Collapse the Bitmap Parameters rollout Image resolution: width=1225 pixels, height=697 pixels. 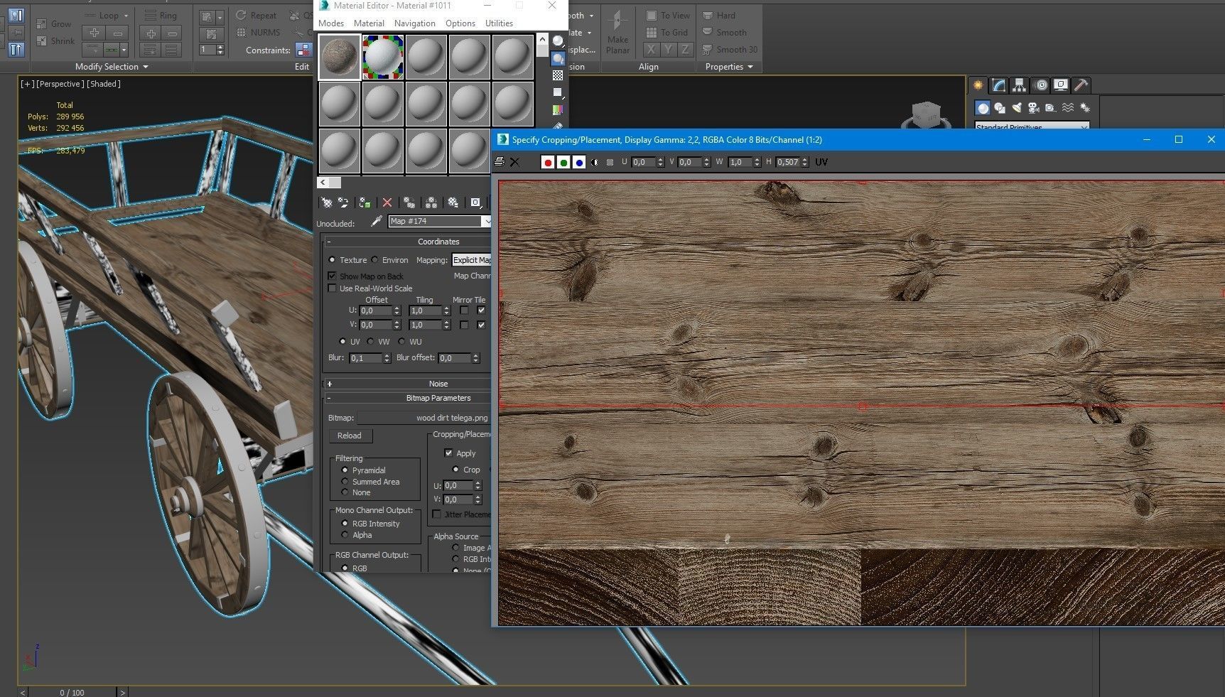(328, 398)
